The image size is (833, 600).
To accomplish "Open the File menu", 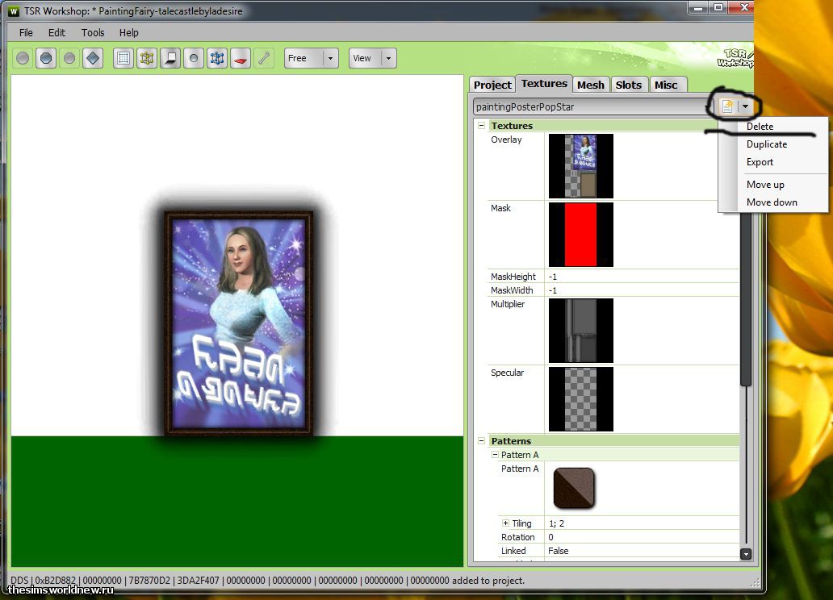I will tap(26, 32).
